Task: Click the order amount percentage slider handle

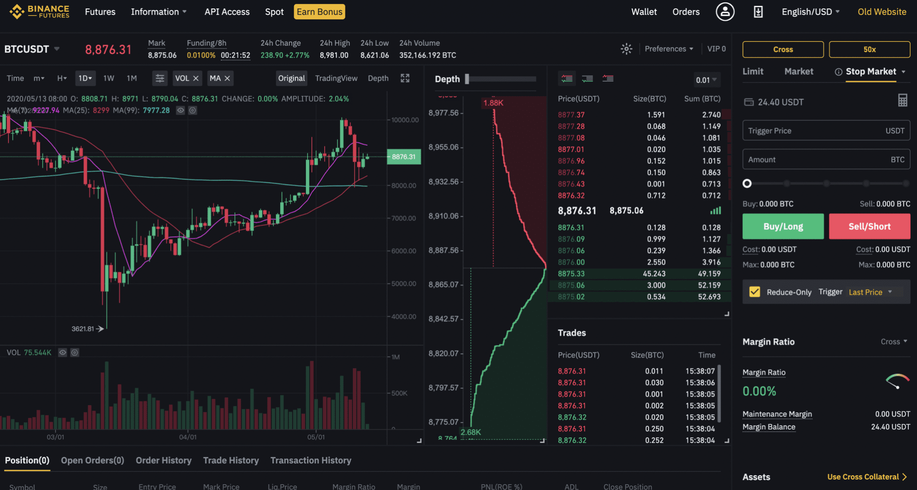Action: (x=747, y=183)
